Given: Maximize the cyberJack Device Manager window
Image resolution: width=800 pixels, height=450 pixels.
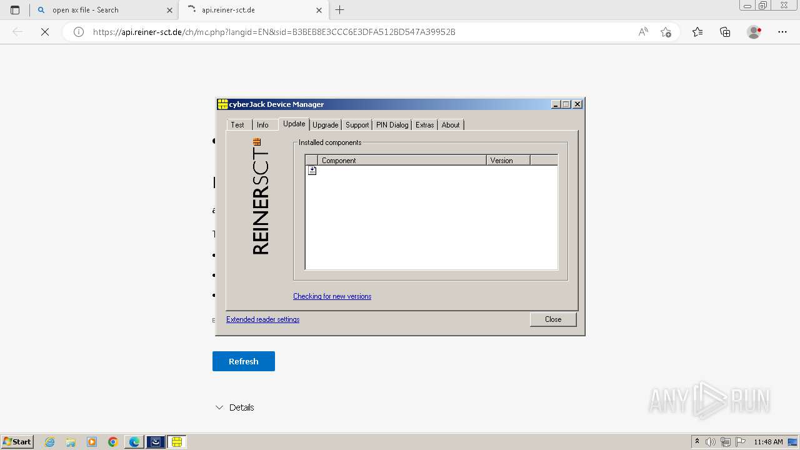Looking at the screenshot, I should [x=566, y=104].
